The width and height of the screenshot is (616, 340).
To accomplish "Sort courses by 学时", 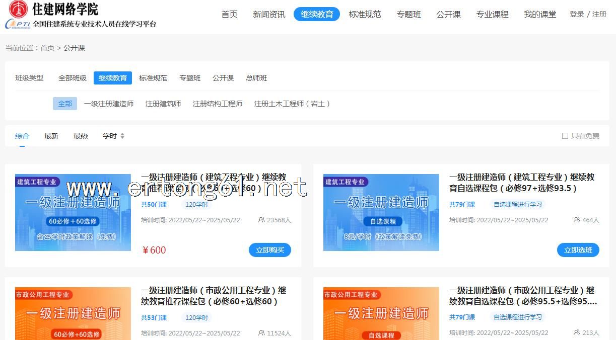I will (x=110, y=136).
